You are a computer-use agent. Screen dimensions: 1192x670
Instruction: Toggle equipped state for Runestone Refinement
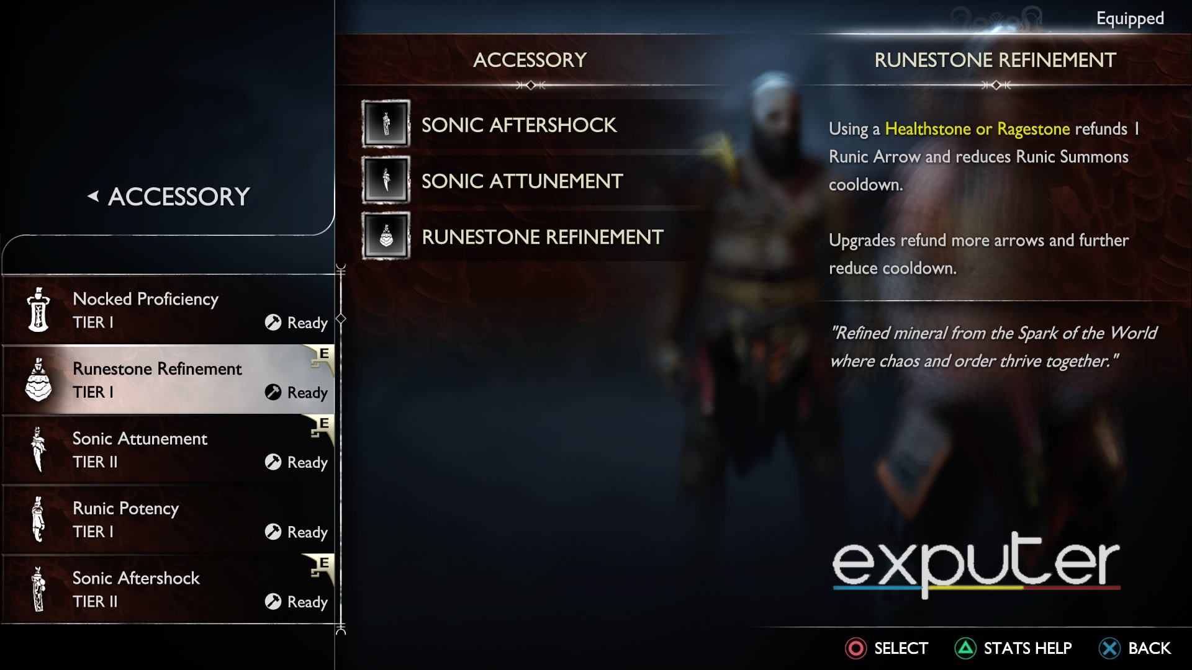tap(167, 379)
